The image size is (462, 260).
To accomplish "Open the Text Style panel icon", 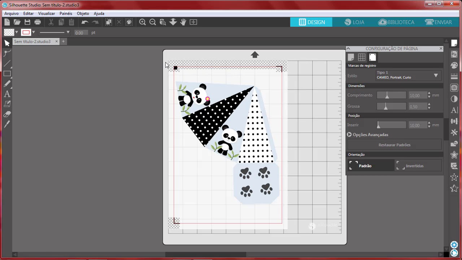I will [454, 110].
